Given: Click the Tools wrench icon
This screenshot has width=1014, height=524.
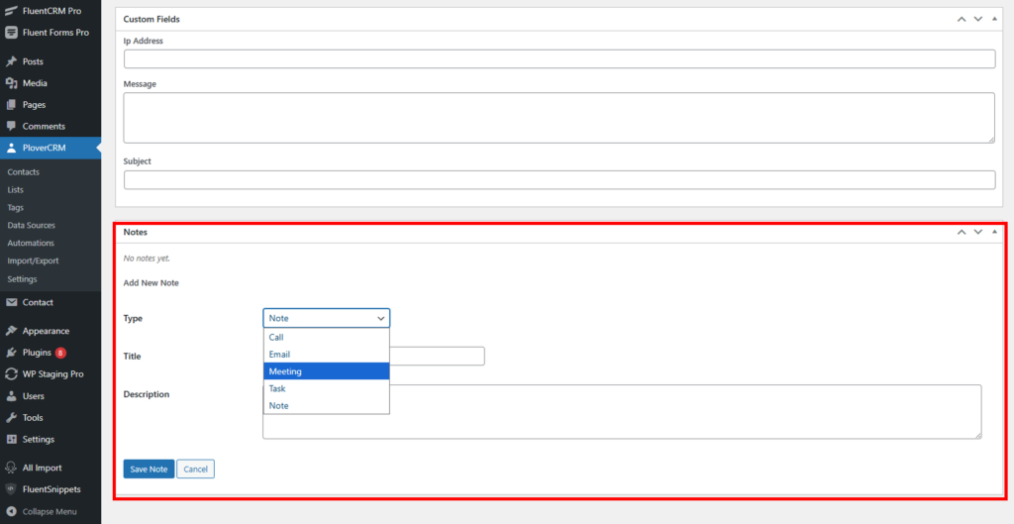Looking at the screenshot, I should (11, 418).
